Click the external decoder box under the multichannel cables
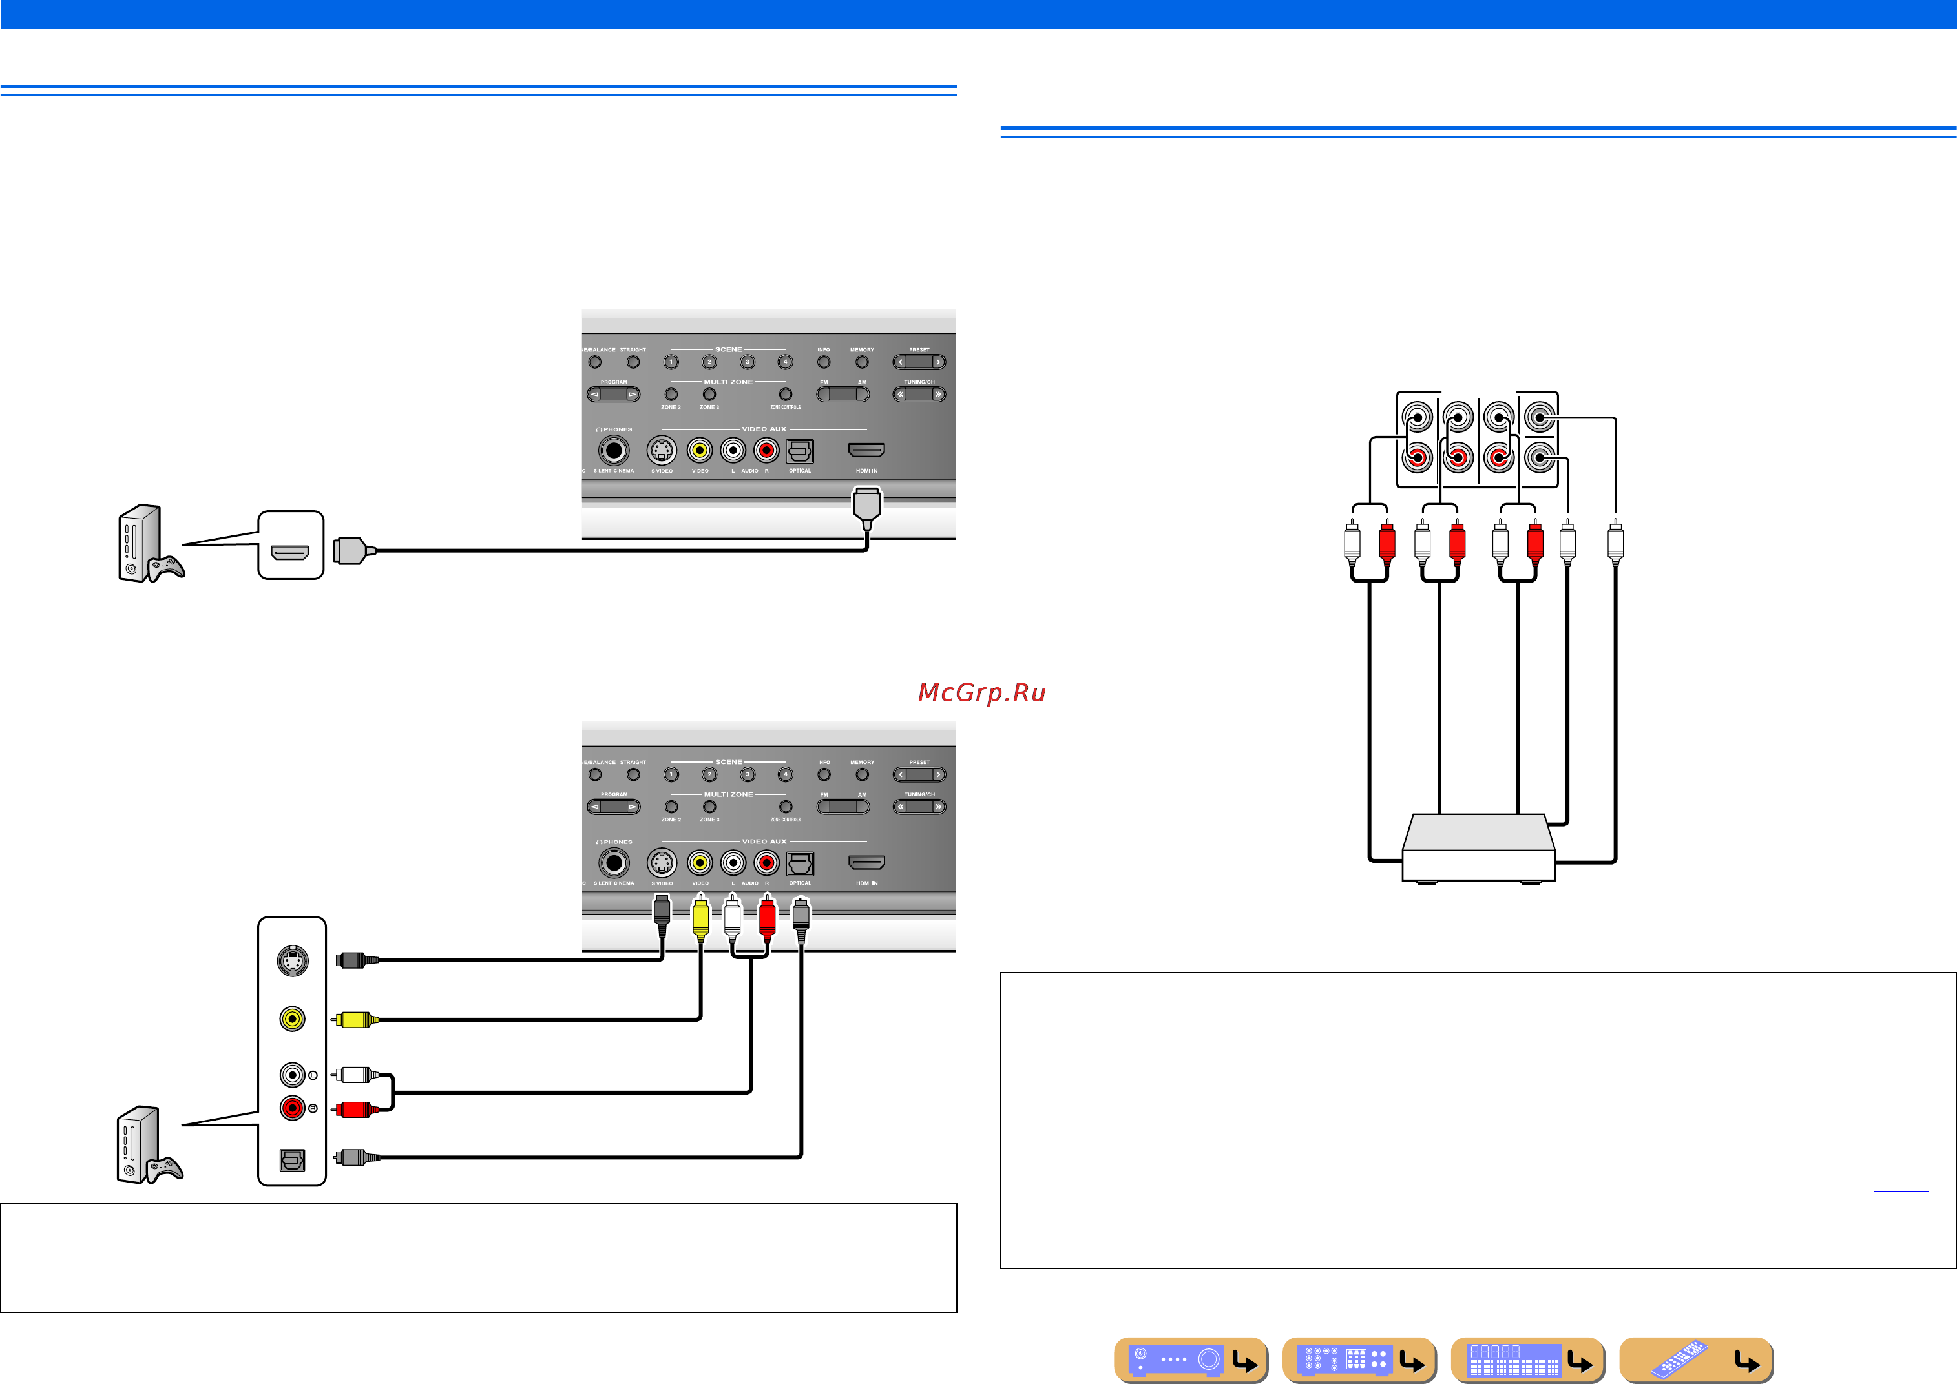1957x1384 pixels. (1479, 848)
